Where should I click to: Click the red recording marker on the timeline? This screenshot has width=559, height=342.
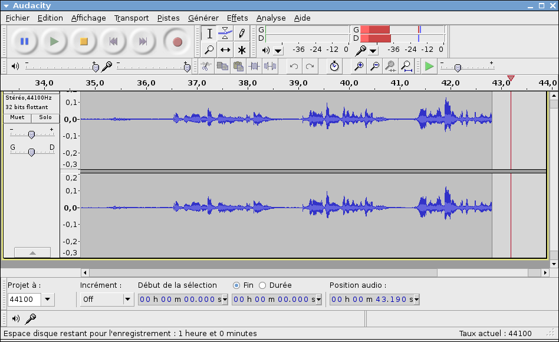click(x=511, y=78)
